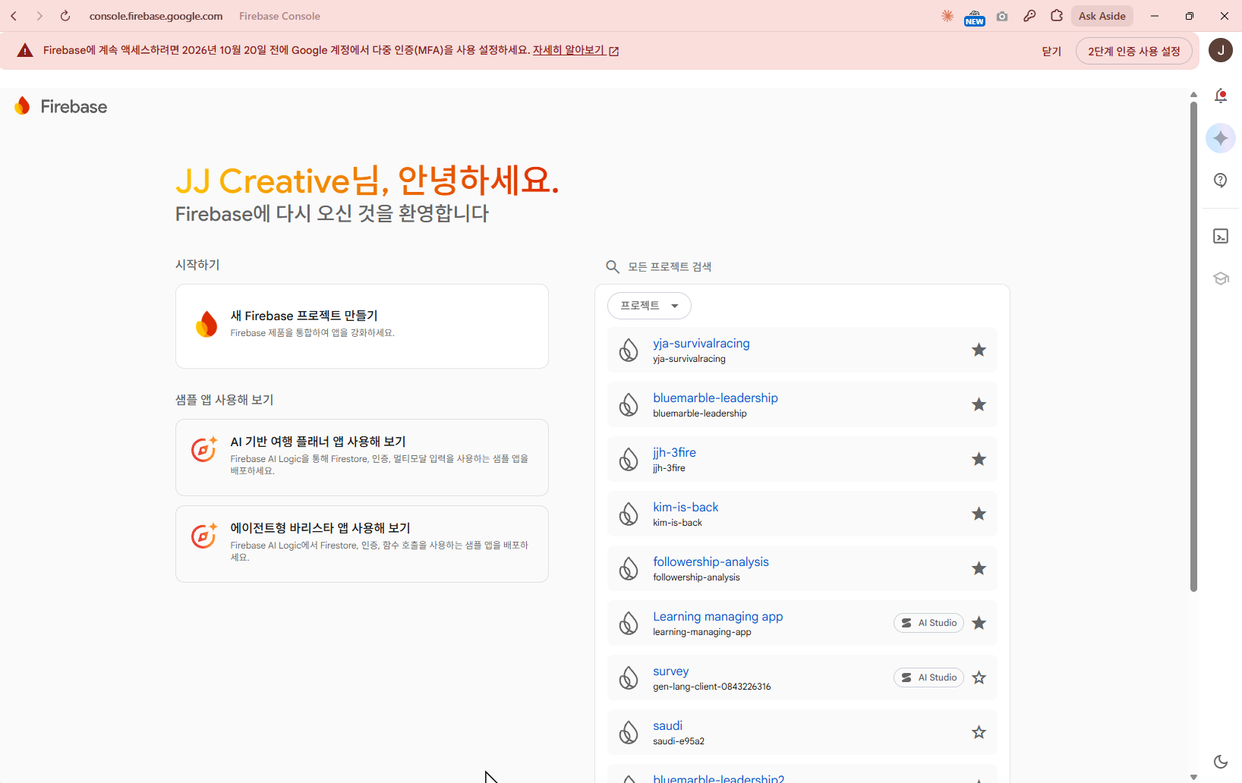Click the saudi-e95a2 project ID text
Viewport: 1242px width, 783px height.
(679, 741)
